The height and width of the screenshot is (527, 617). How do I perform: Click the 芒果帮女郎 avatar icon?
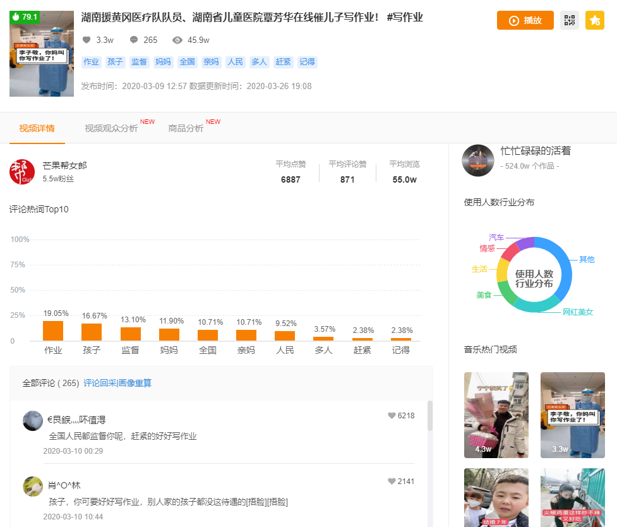point(24,171)
